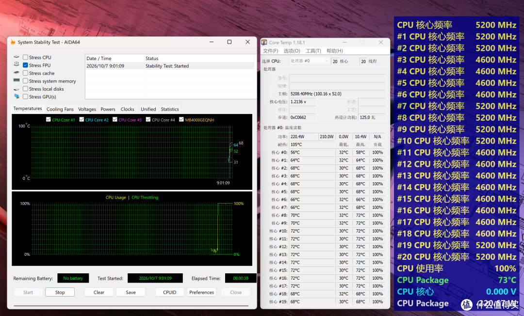524x316 pixels.
Task: Open the processor selection dropdown in Core Temp
Action: pyautogui.click(x=309, y=61)
